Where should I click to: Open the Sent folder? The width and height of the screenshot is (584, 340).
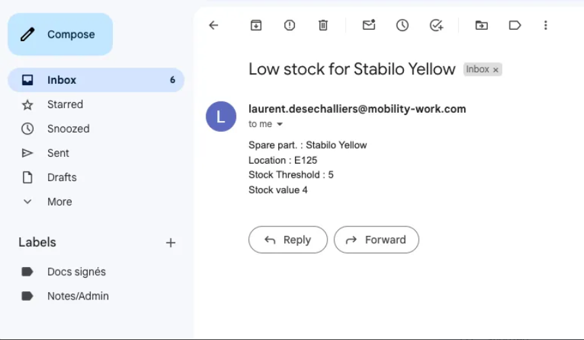(x=58, y=153)
